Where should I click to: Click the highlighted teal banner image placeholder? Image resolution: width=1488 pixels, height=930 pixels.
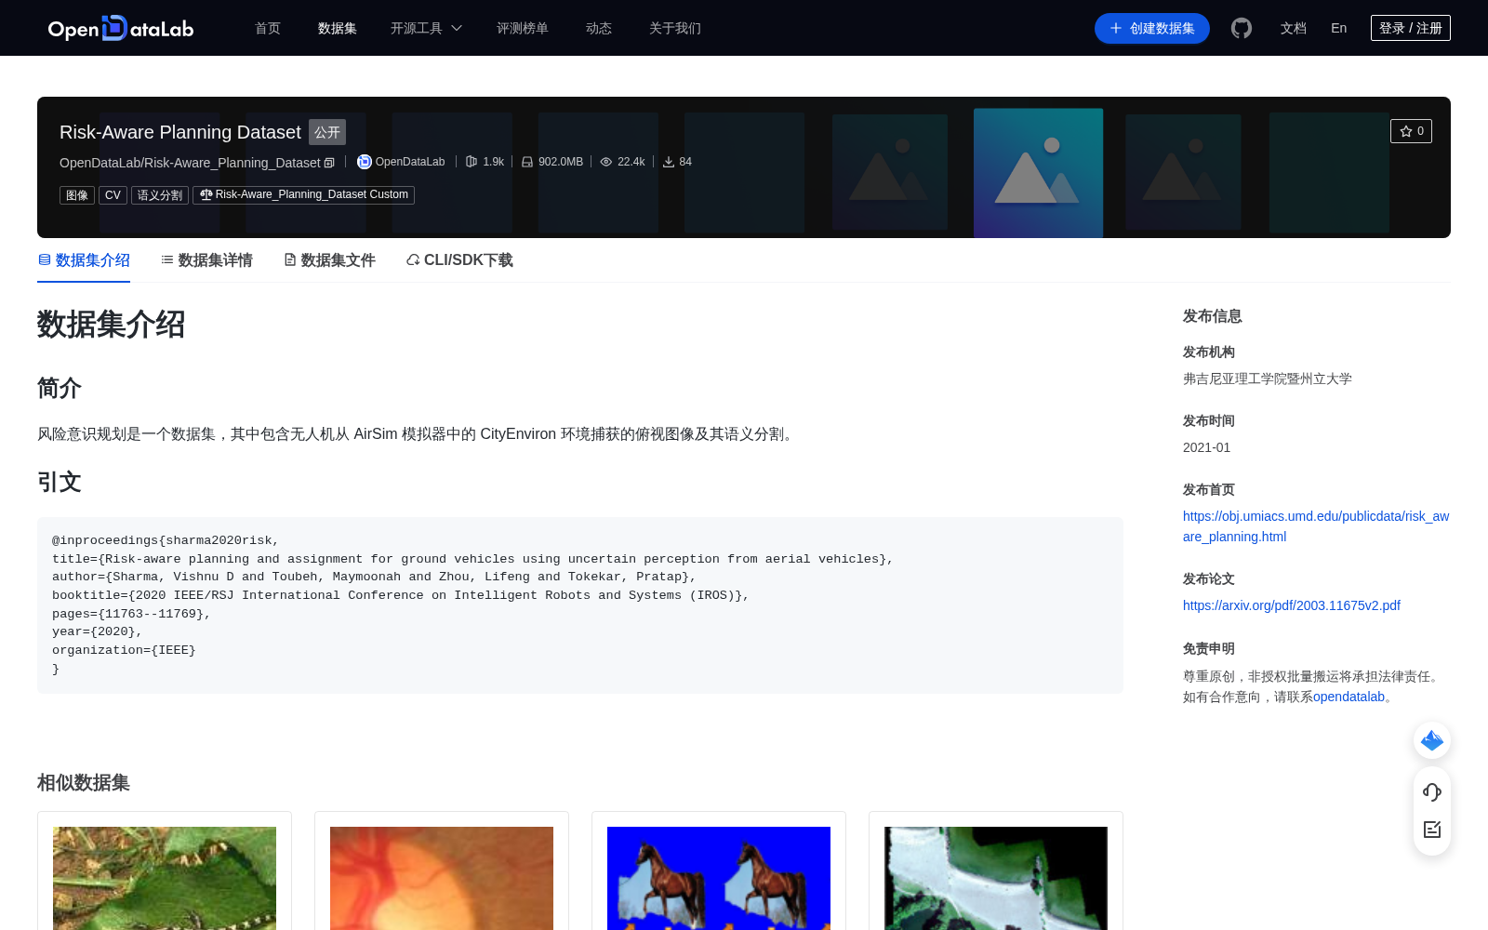pos(1039,173)
